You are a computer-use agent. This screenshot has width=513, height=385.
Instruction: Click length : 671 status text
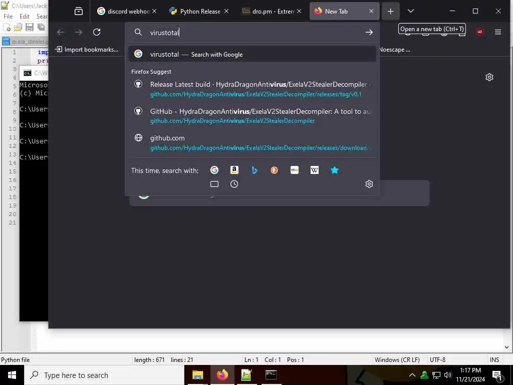pyautogui.click(x=149, y=359)
